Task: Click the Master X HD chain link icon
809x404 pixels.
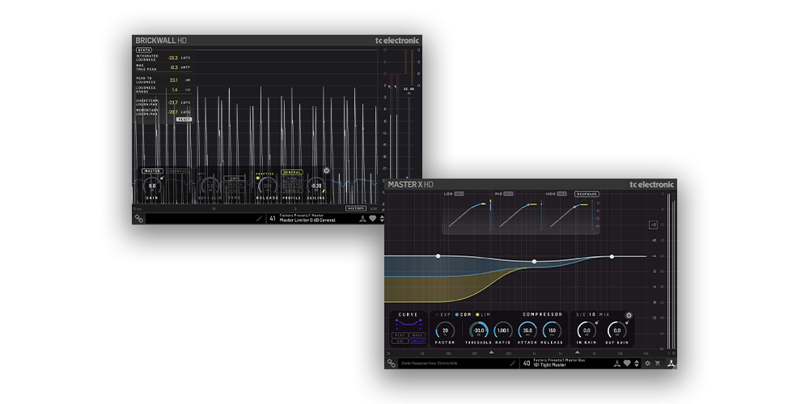Action: (x=392, y=364)
